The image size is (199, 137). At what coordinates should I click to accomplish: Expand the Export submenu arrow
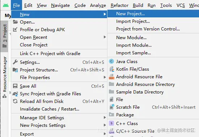coord(105,134)
